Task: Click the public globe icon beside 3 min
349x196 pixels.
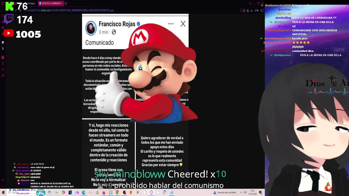Action: pos(114,32)
